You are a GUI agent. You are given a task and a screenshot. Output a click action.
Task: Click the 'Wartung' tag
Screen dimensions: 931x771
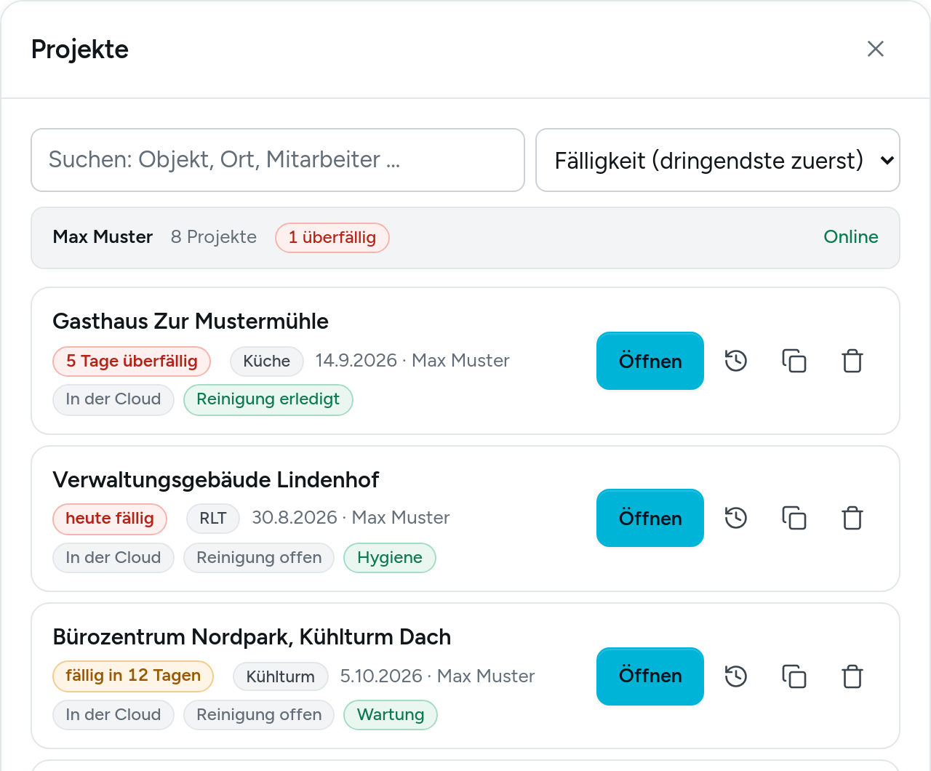point(391,715)
